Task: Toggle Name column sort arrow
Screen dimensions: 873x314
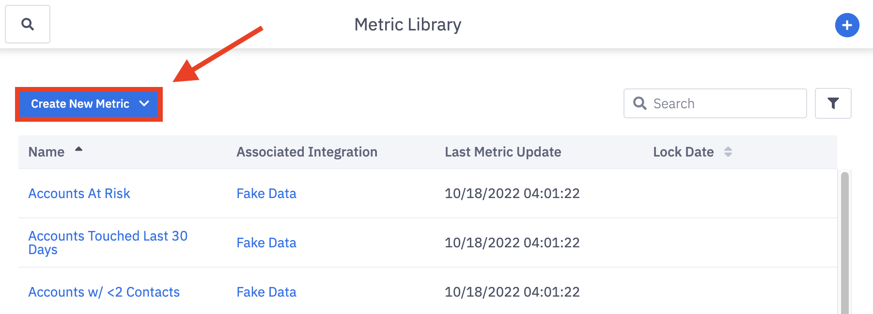Action: click(x=78, y=149)
